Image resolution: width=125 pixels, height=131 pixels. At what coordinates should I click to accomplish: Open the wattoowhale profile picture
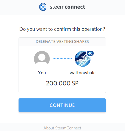(x=83, y=59)
